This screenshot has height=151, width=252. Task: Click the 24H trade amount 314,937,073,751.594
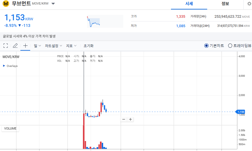tap(230, 26)
